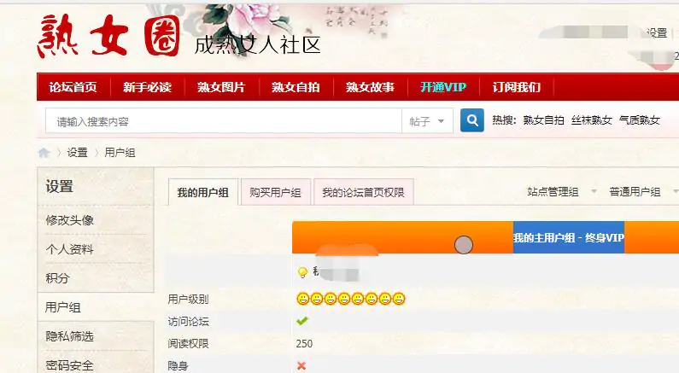
Task: Click 设置 link in top right header
Action: pyautogui.click(x=657, y=32)
